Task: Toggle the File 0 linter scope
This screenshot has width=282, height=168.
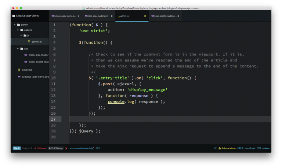Action: [x=17, y=148]
